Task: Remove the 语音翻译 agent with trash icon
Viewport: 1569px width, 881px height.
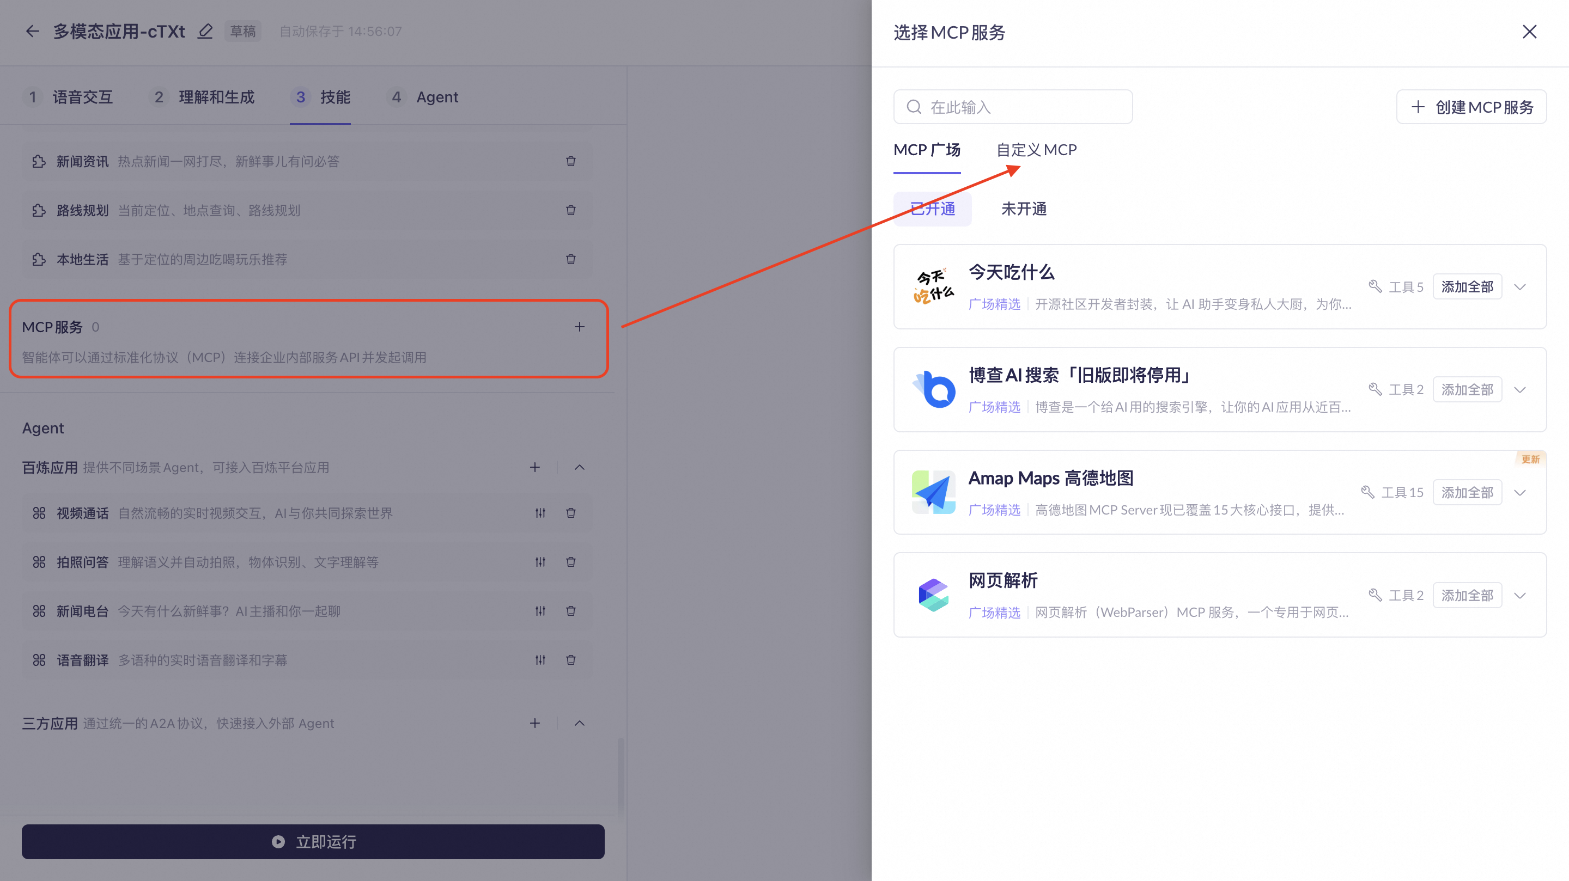Action: coord(571,660)
